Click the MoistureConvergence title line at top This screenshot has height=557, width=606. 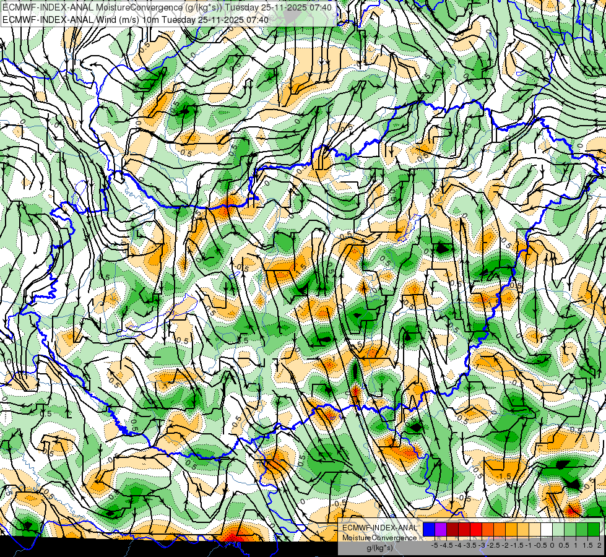167,7
